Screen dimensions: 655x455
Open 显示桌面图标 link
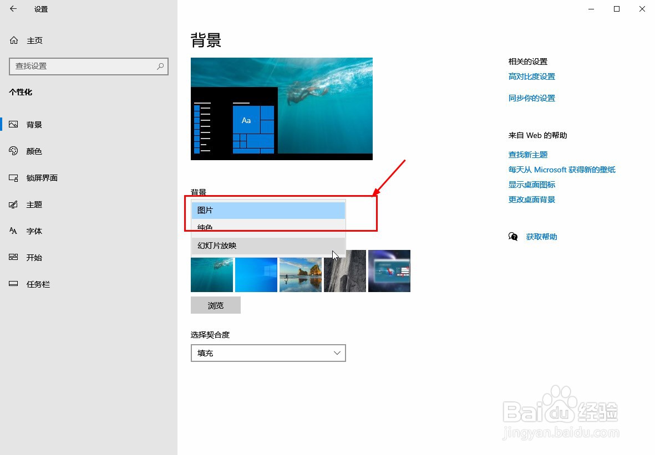[x=531, y=185]
